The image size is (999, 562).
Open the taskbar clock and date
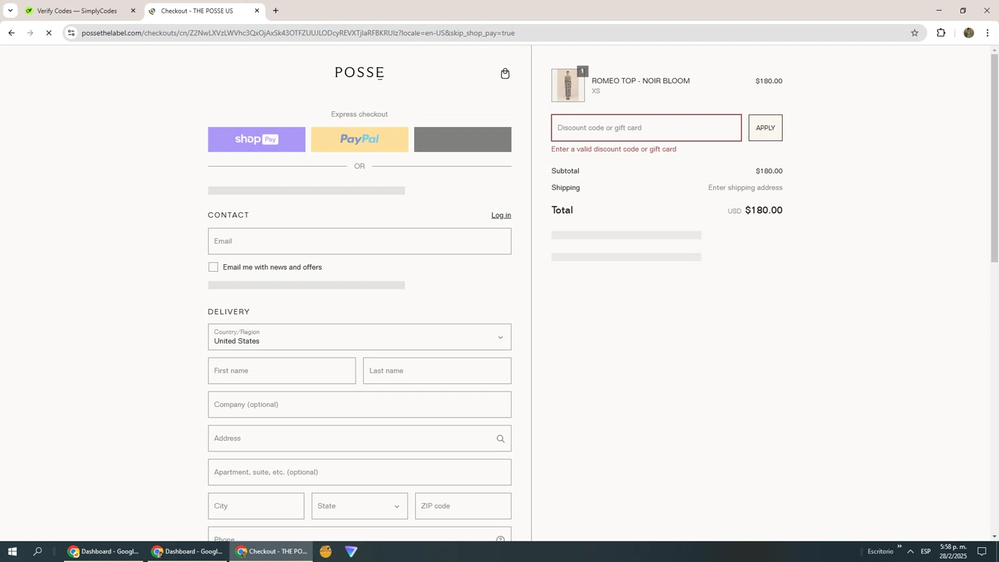(x=953, y=551)
